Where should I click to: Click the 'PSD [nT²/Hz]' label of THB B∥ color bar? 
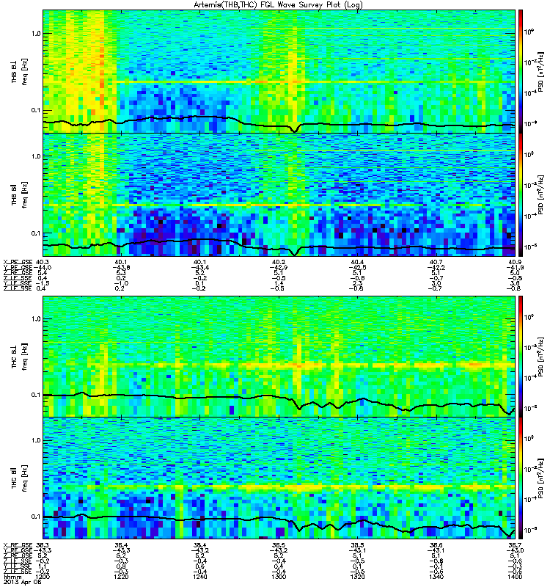(x=541, y=194)
